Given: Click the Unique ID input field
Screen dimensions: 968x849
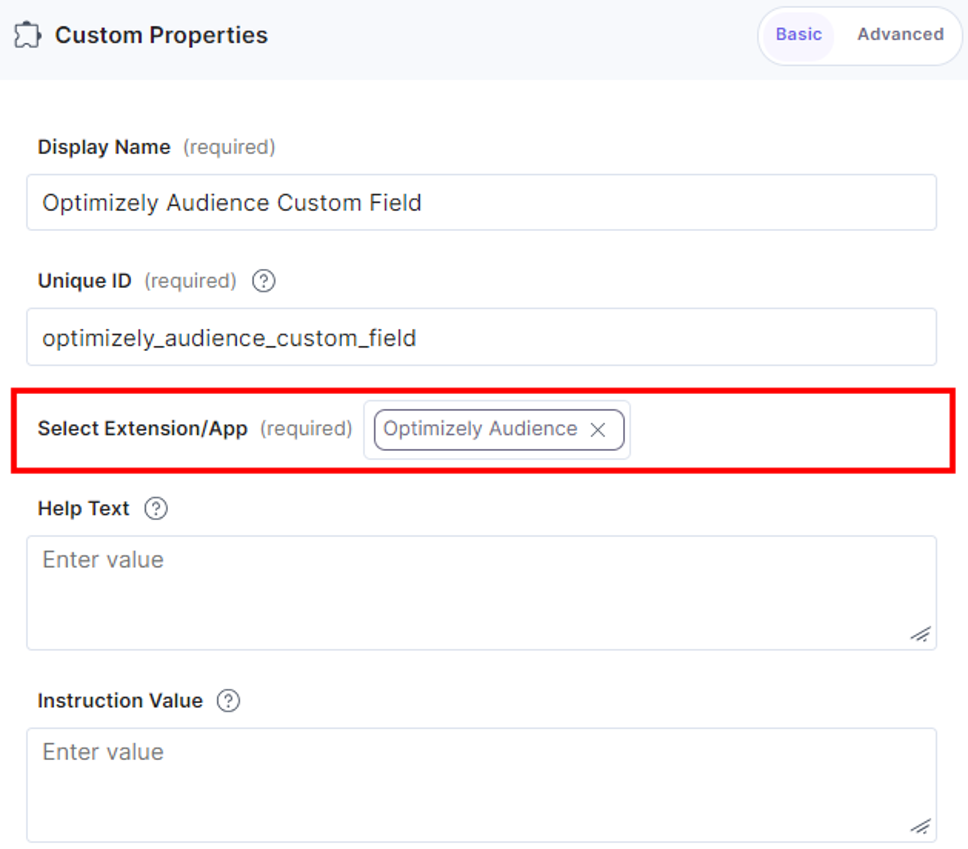Looking at the screenshot, I should click(481, 337).
